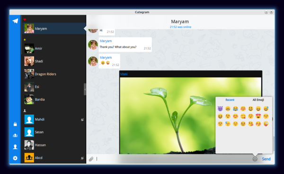
Task: Pick the confounded scrunched emoji
Action: tap(243, 124)
